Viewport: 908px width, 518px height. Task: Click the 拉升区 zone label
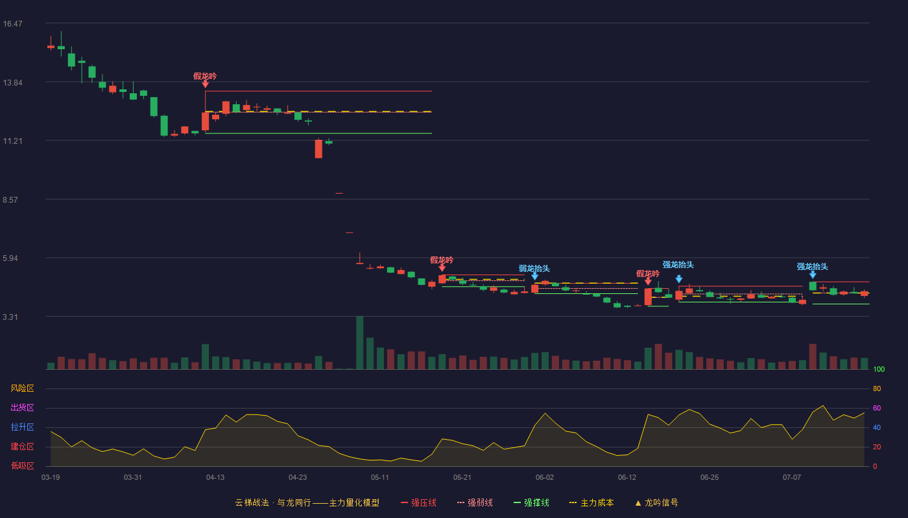22,427
